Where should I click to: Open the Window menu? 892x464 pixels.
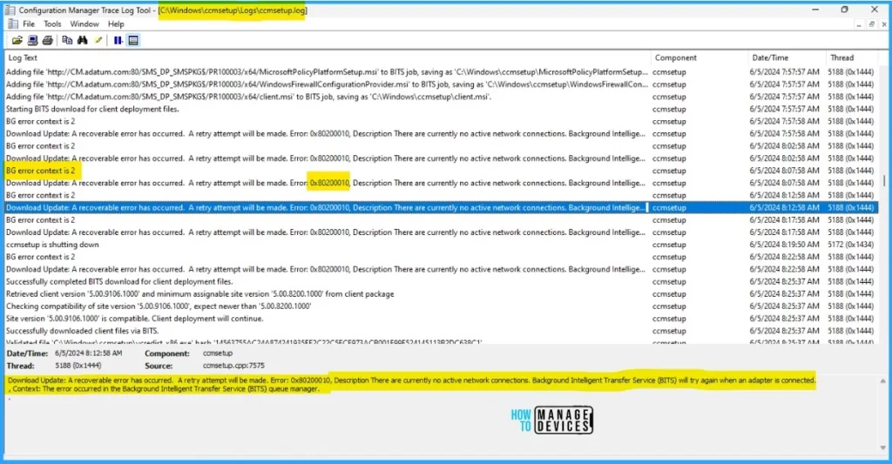coord(84,24)
